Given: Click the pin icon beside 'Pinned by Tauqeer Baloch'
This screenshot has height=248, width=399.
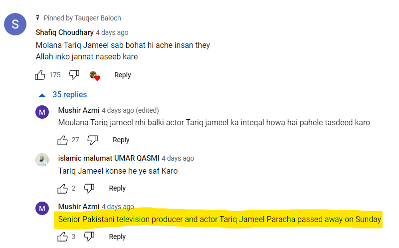Looking at the screenshot, I should pyautogui.click(x=38, y=18).
